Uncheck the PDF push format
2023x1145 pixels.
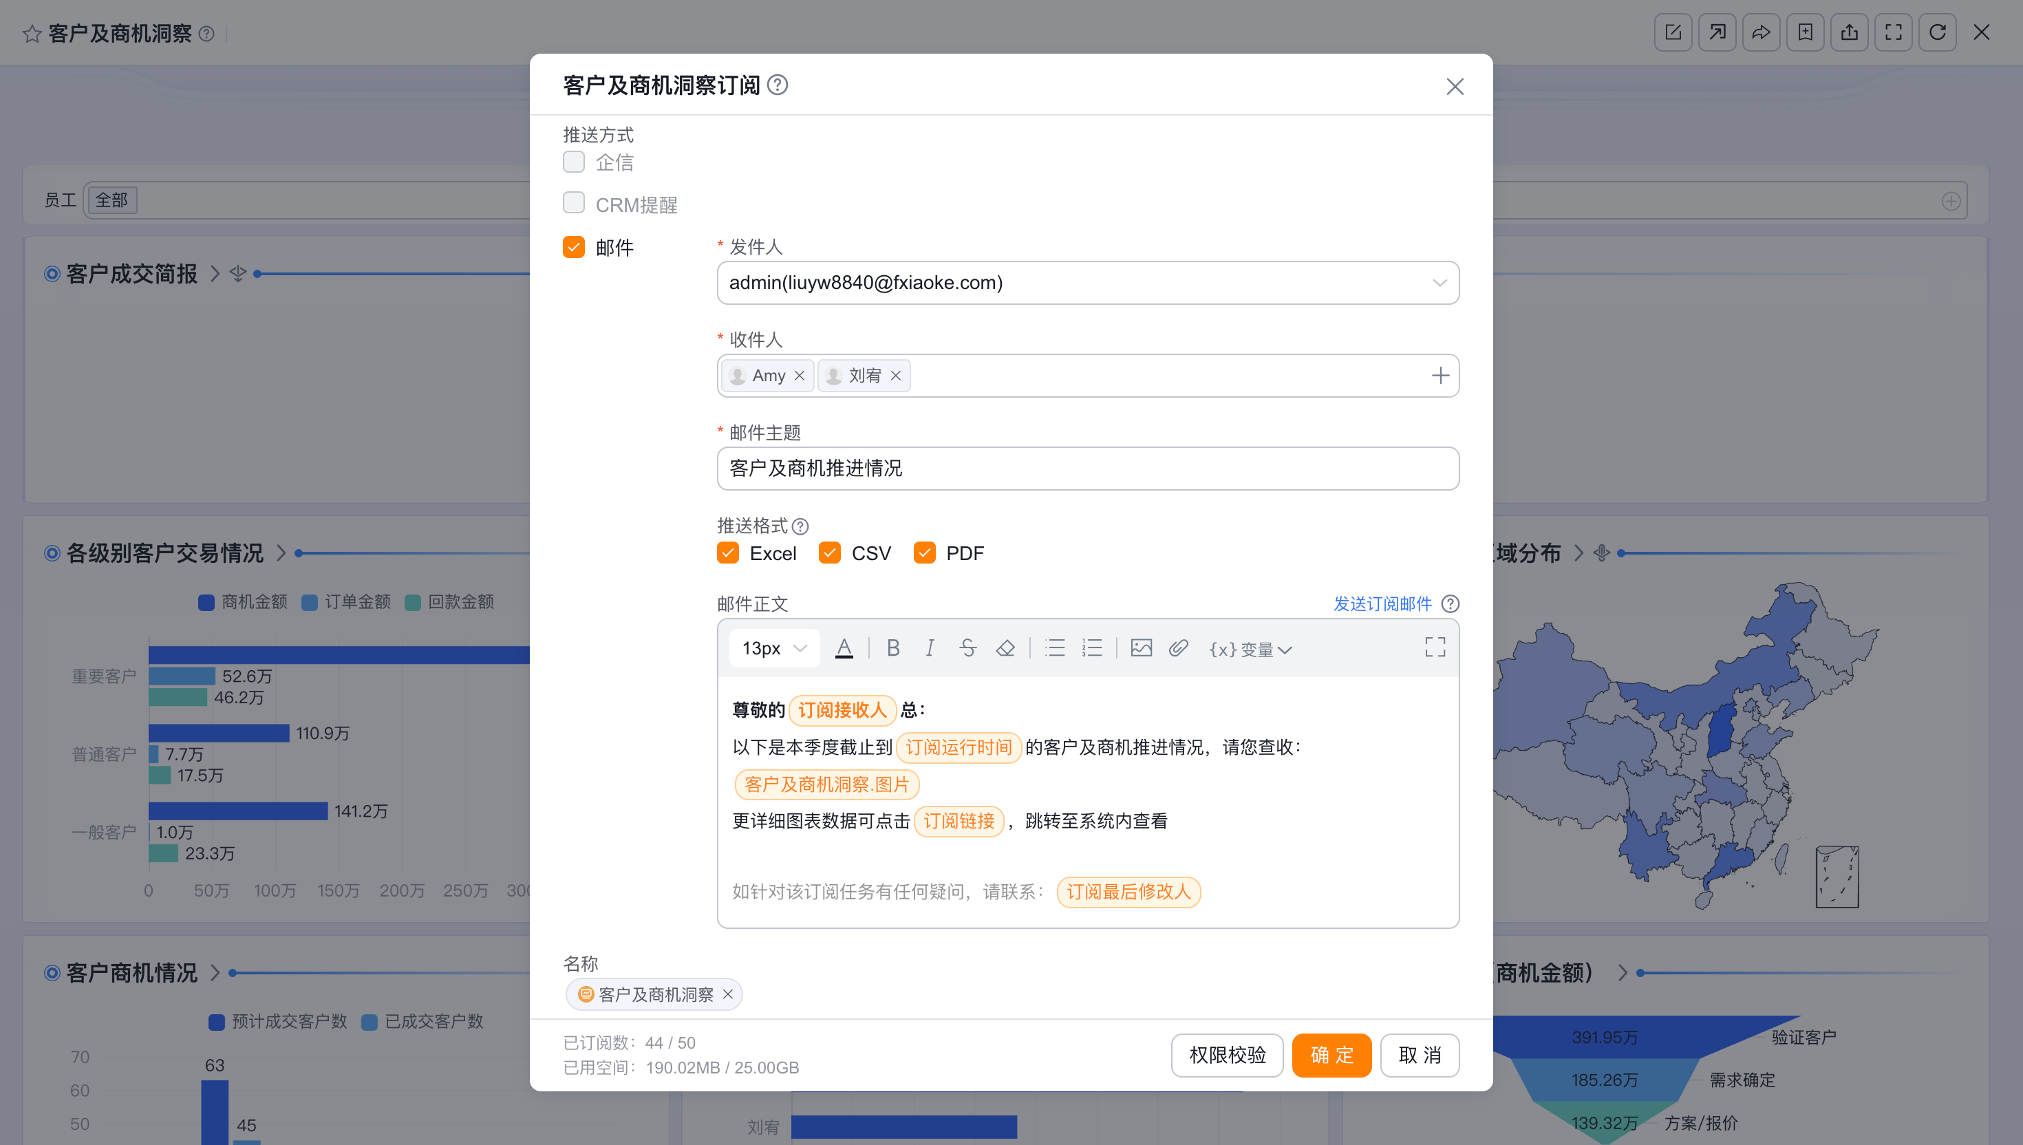point(925,553)
